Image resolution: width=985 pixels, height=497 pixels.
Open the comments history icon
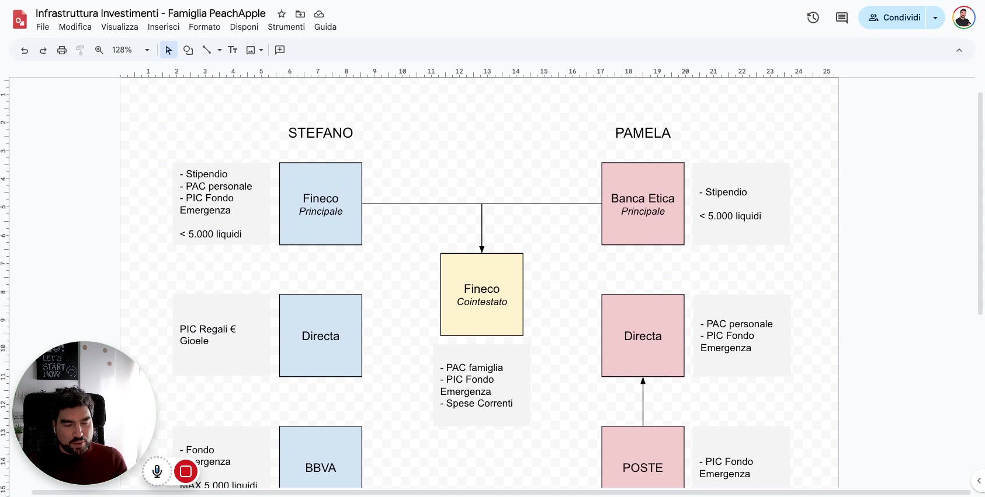[842, 17]
